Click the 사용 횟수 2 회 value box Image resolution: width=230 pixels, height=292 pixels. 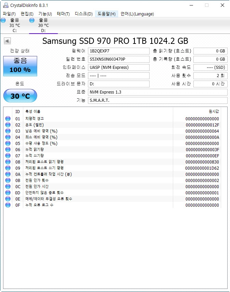click(x=210, y=76)
